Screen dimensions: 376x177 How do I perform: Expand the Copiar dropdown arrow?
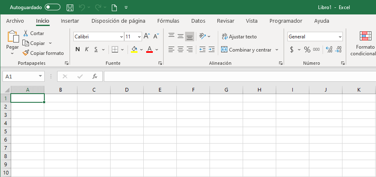tap(50, 43)
